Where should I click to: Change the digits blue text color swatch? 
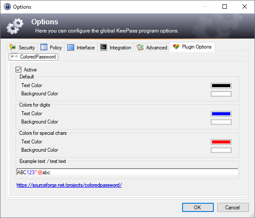[221, 114]
